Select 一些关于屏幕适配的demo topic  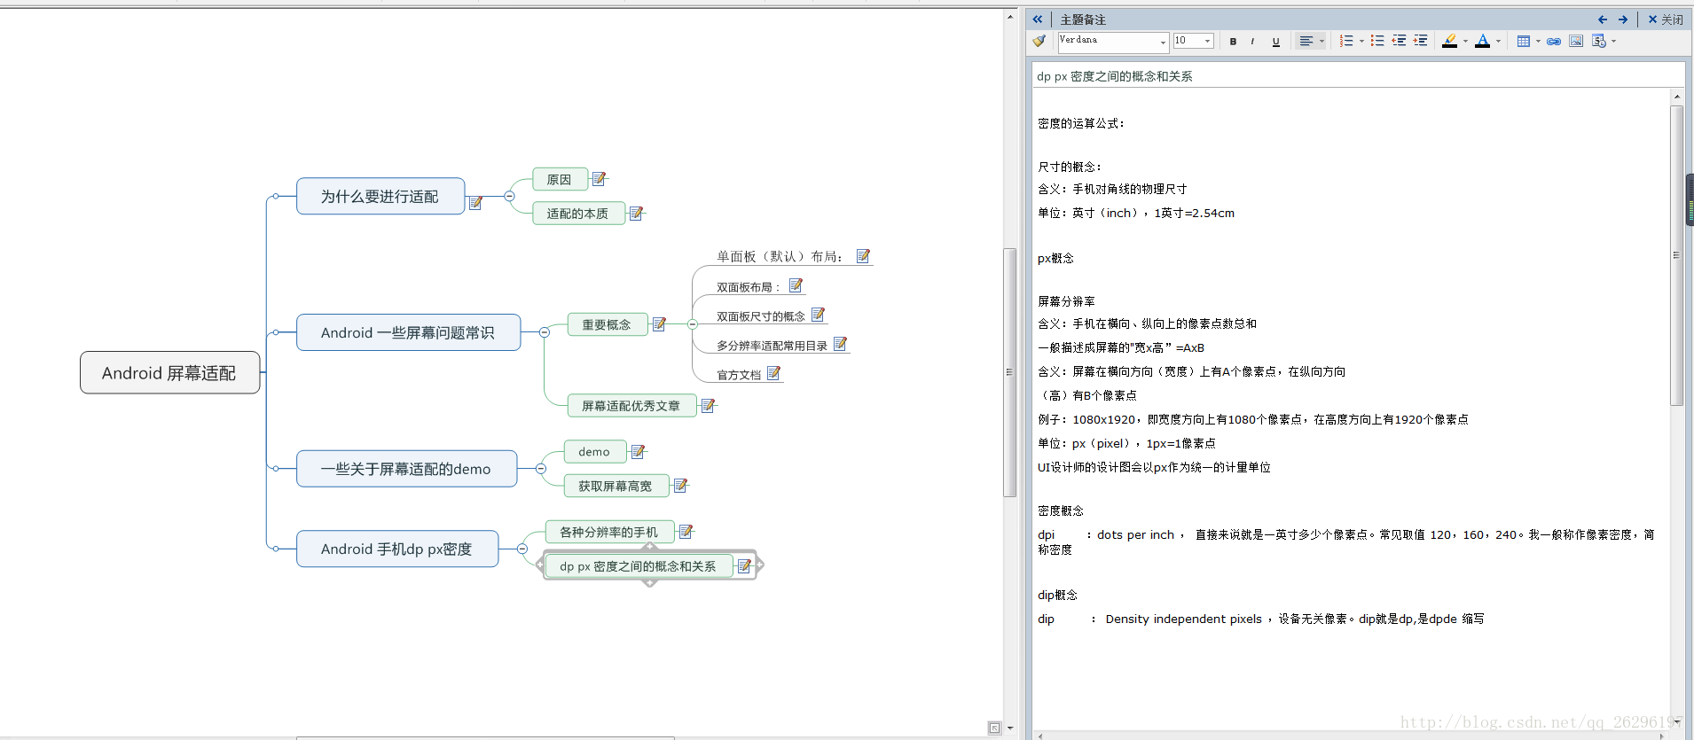pos(406,469)
